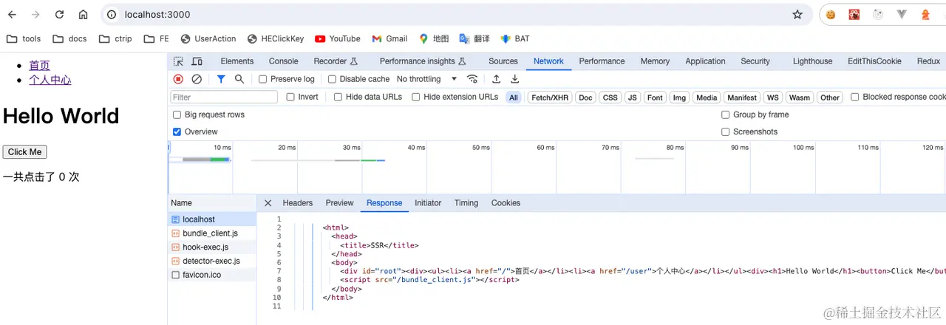Go to the browser home icon
The height and width of the screenshot is (325, 946).
click(84, 15)
